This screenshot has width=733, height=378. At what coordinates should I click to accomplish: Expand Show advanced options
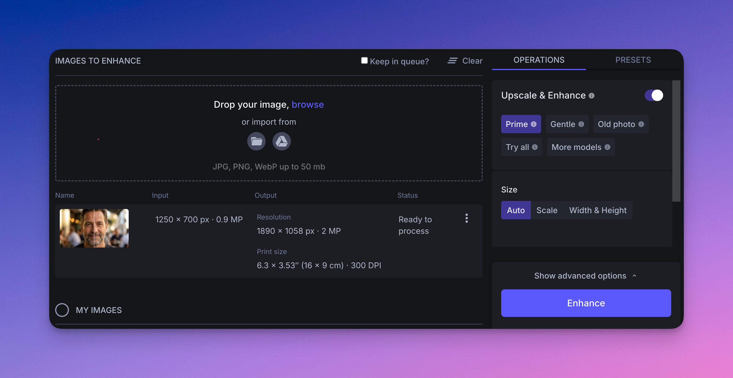click(585, 276)
